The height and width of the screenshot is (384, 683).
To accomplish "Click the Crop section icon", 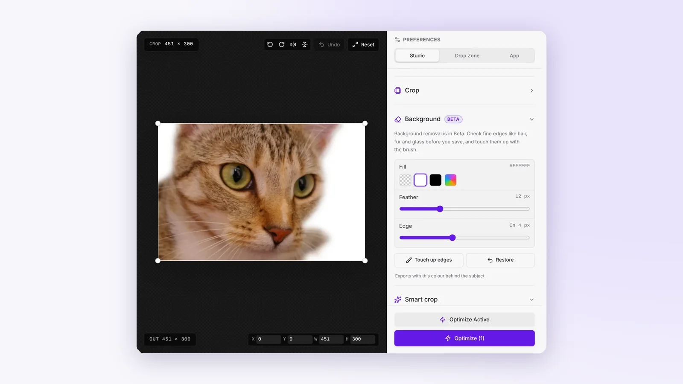I will tap(398, 90).
